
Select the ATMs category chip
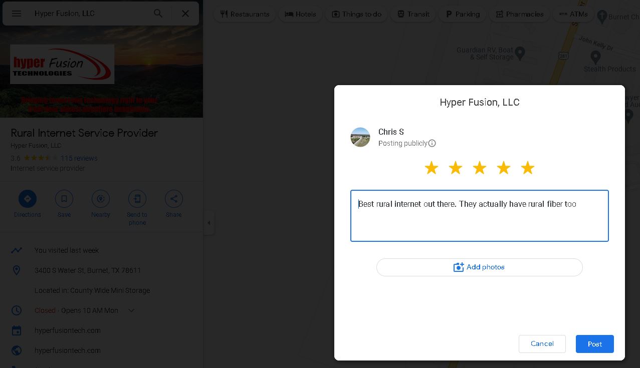573,14
